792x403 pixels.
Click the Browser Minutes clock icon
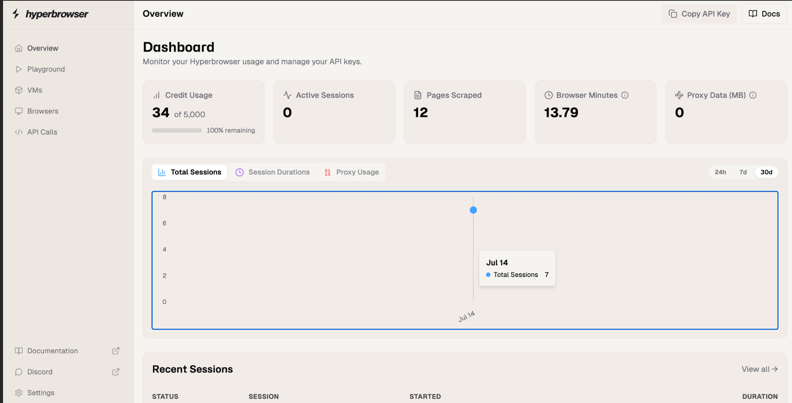[548, 95]
